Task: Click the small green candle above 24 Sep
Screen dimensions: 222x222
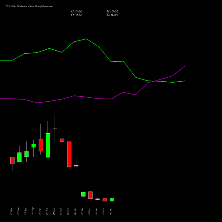Action: tap(34, 146)
